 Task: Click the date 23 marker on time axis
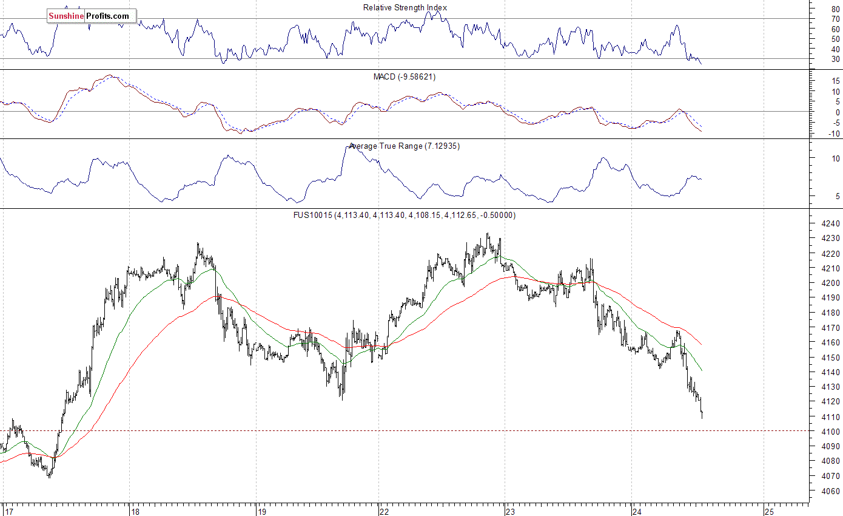coord(511,511)
